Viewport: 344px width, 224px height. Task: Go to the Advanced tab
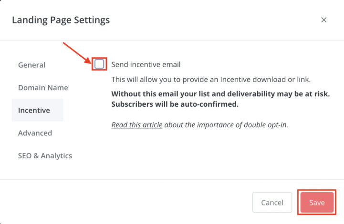click(35, 133)
